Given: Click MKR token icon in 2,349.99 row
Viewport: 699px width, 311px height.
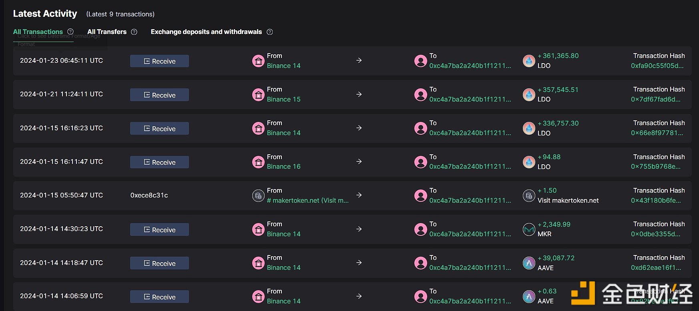Looking at the screenshot, I should 529,229.
